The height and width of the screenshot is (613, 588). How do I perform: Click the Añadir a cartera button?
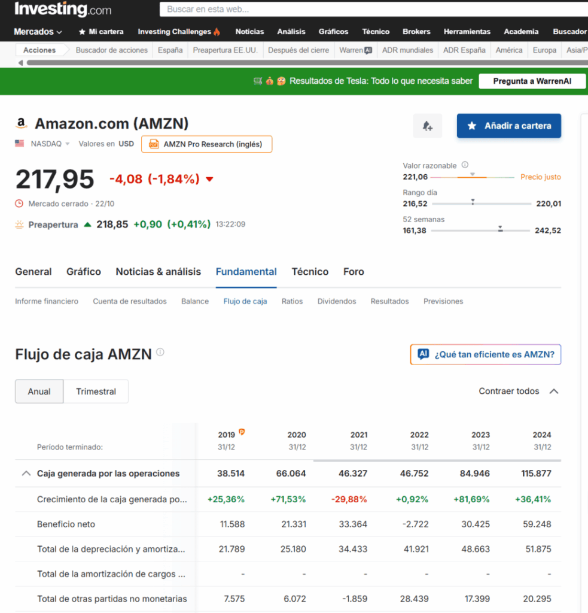point(508,126)
